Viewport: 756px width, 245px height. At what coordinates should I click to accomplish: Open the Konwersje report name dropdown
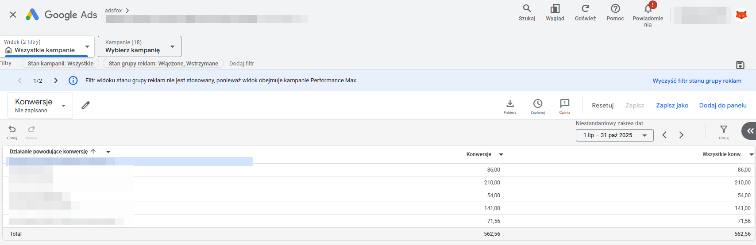tap(40, 105)
